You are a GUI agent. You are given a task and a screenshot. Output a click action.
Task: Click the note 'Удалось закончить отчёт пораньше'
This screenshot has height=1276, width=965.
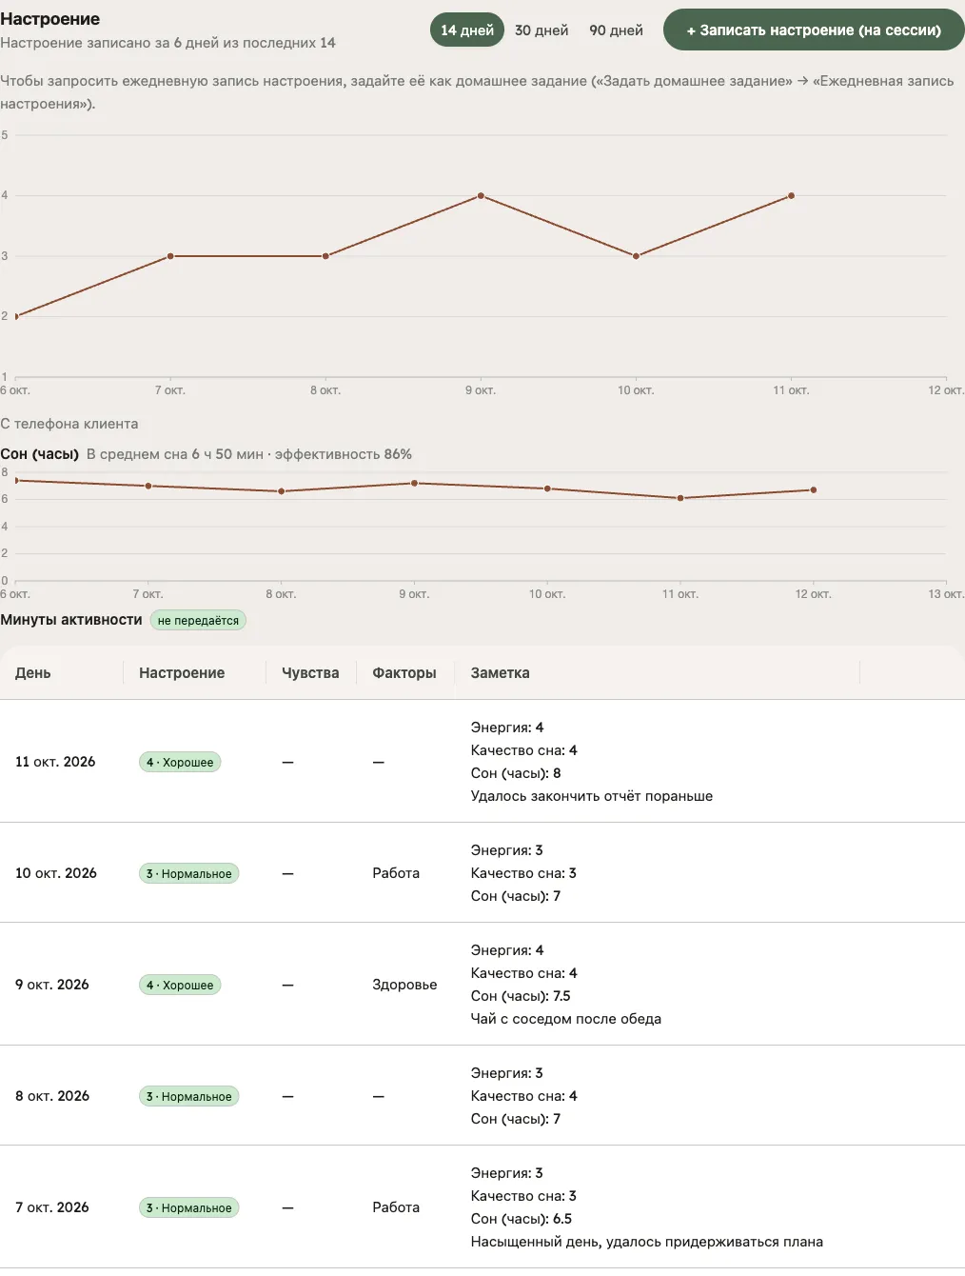pos(592,796)
